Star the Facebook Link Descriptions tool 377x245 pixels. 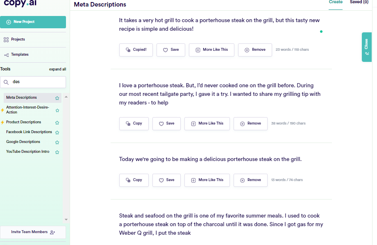pyautogui.click(x=57, y=132)
